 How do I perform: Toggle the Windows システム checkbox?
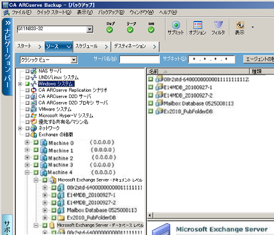[27, 84]
